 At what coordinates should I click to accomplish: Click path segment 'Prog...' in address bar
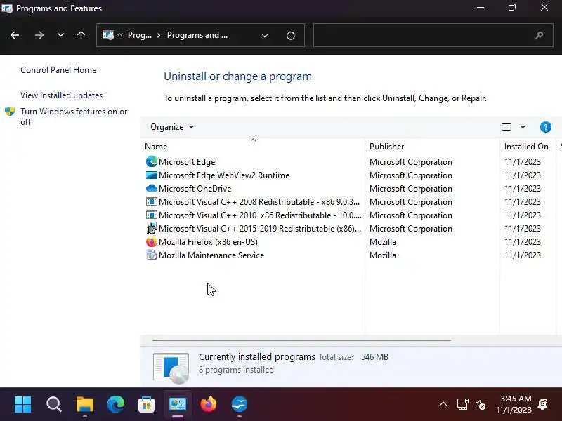pyautogui.click(x=139, y=35)
